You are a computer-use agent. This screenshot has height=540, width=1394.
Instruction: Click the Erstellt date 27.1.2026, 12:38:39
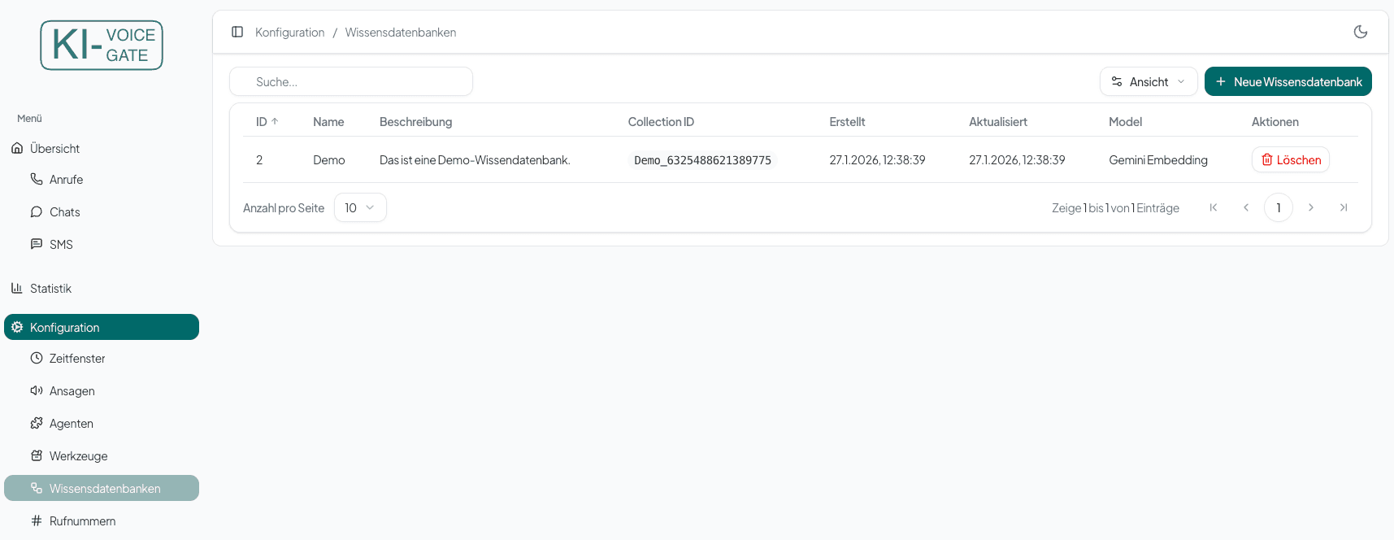(x=877, y=159)
